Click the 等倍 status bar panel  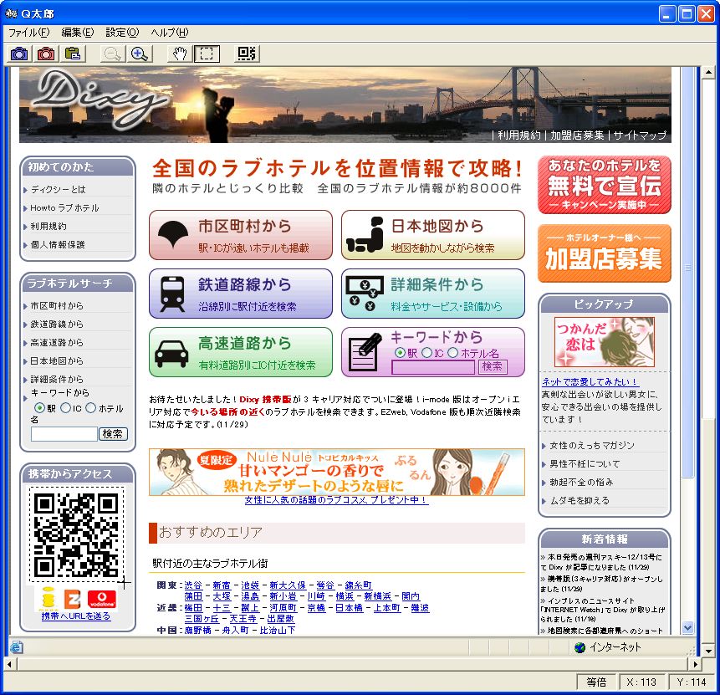coord(596,682)
